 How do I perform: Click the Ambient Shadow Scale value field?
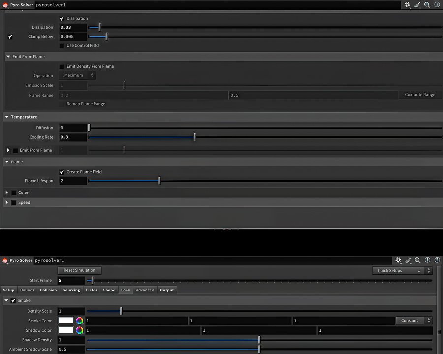click(x=71, y=349)
